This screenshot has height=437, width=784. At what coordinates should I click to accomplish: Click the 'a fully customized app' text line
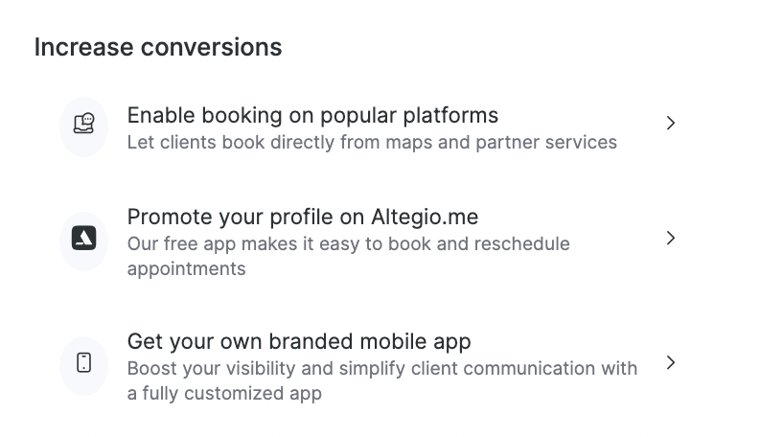224,394
